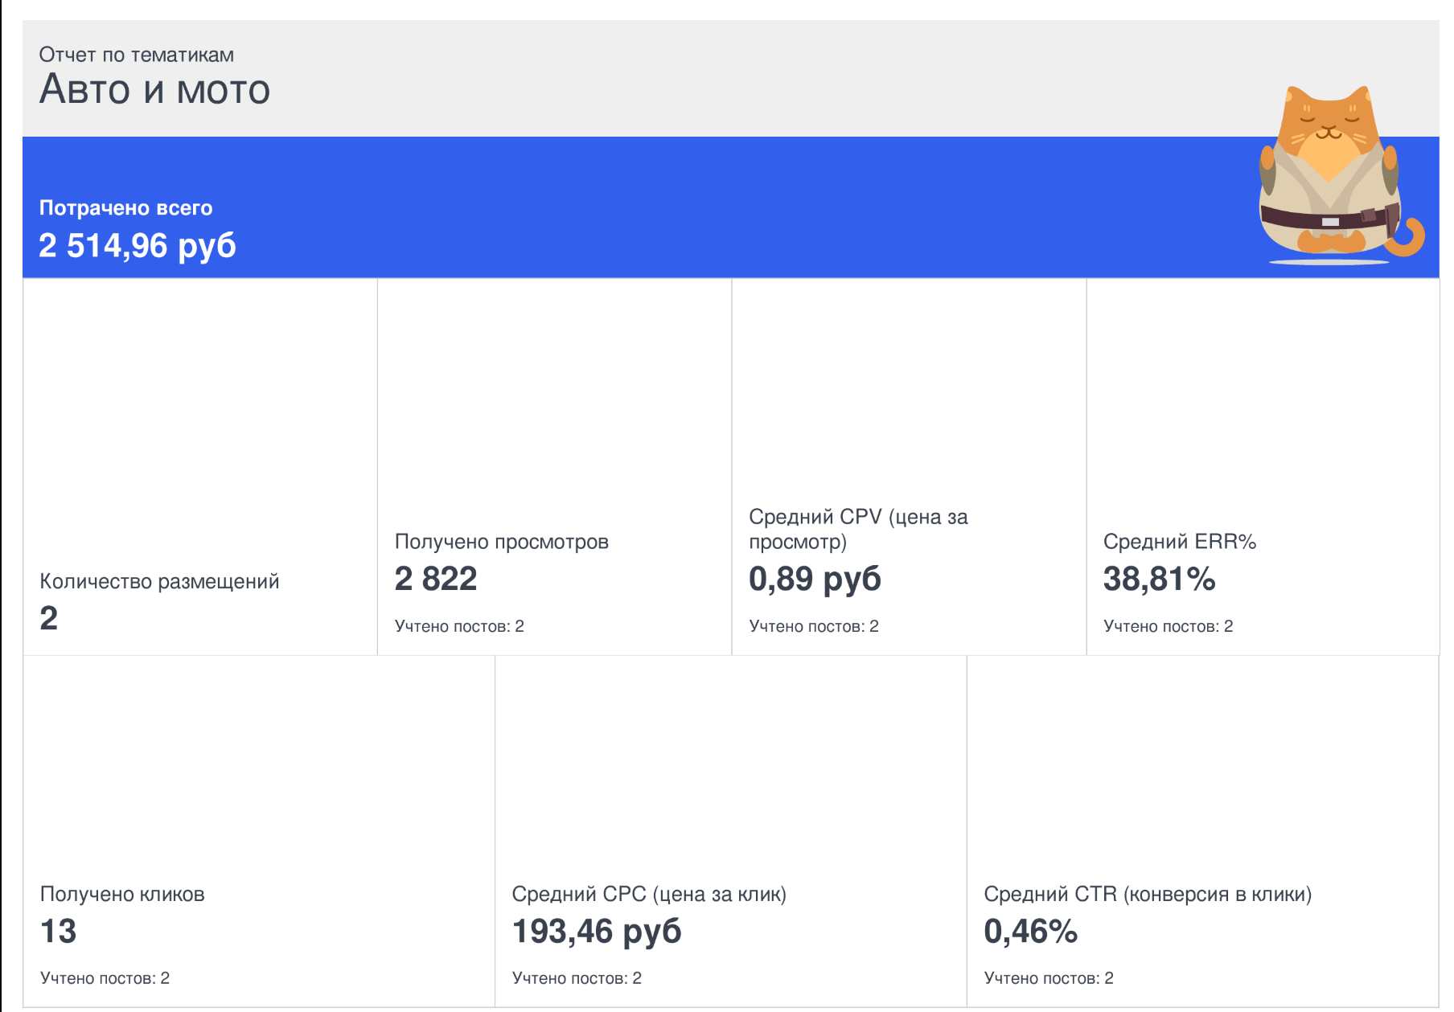Click the placements count value 2
The height and width of the screenshot is (1012, 1454).
[x=49, y=618]
